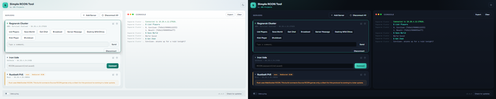Run Server Message command in dark window
This screenshot has height=99, width=496.
(323, 32)
